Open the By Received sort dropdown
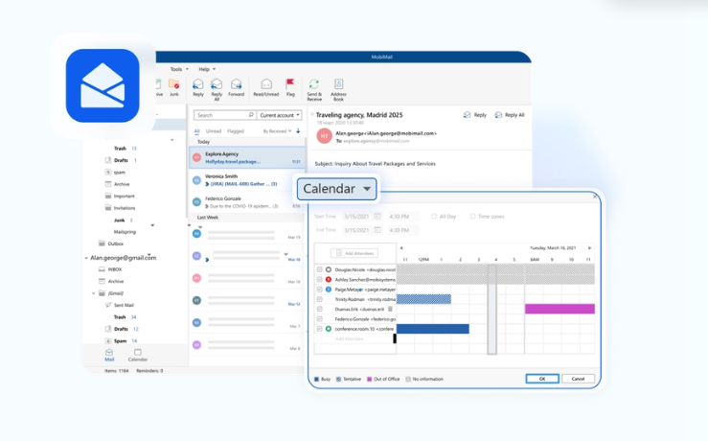 (x=277, y=131)
